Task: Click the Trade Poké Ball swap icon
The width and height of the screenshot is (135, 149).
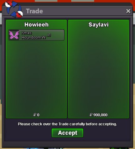Action: (x=14, y=9)
